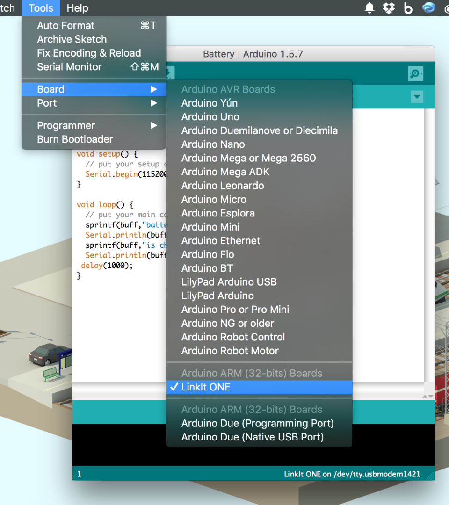449x505 pixels.
Task: Choose Arduino Nano board
Action: tap(259, 144)
